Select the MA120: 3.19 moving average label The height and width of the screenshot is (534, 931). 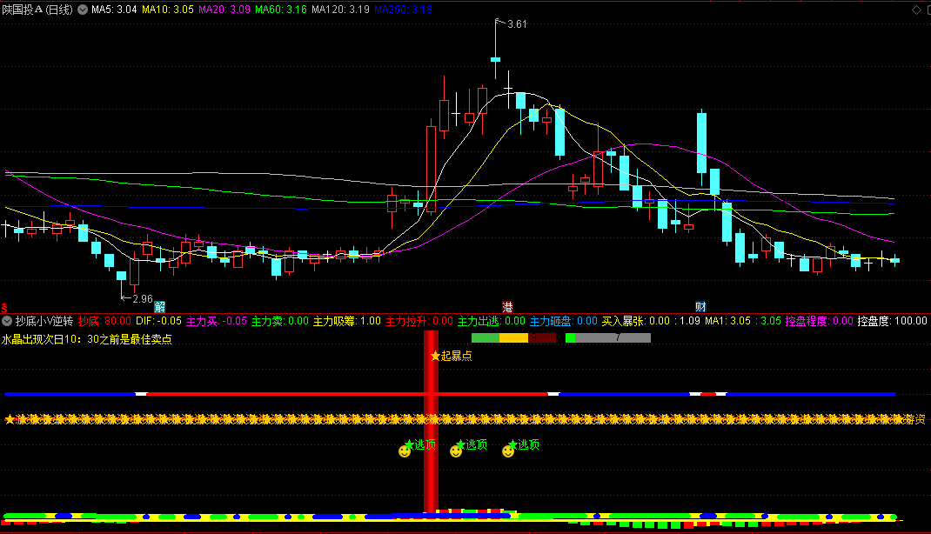[341, 10]
